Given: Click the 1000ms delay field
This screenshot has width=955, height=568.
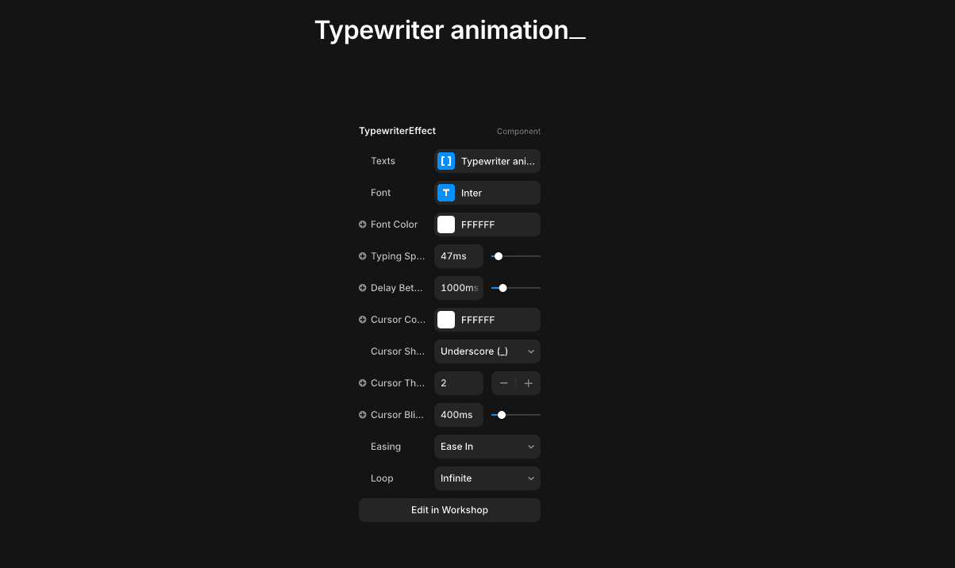Looking at the screenshot, I should point(459,288).
